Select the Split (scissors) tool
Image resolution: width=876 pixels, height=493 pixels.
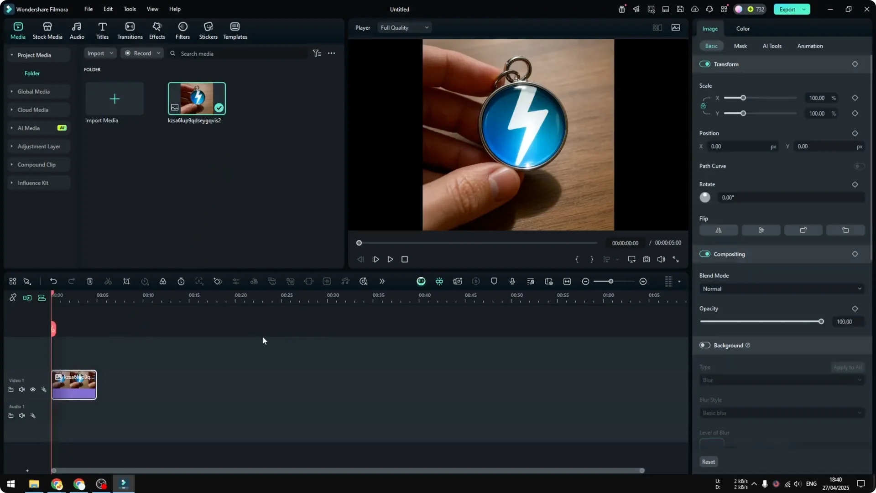point(108,281)
